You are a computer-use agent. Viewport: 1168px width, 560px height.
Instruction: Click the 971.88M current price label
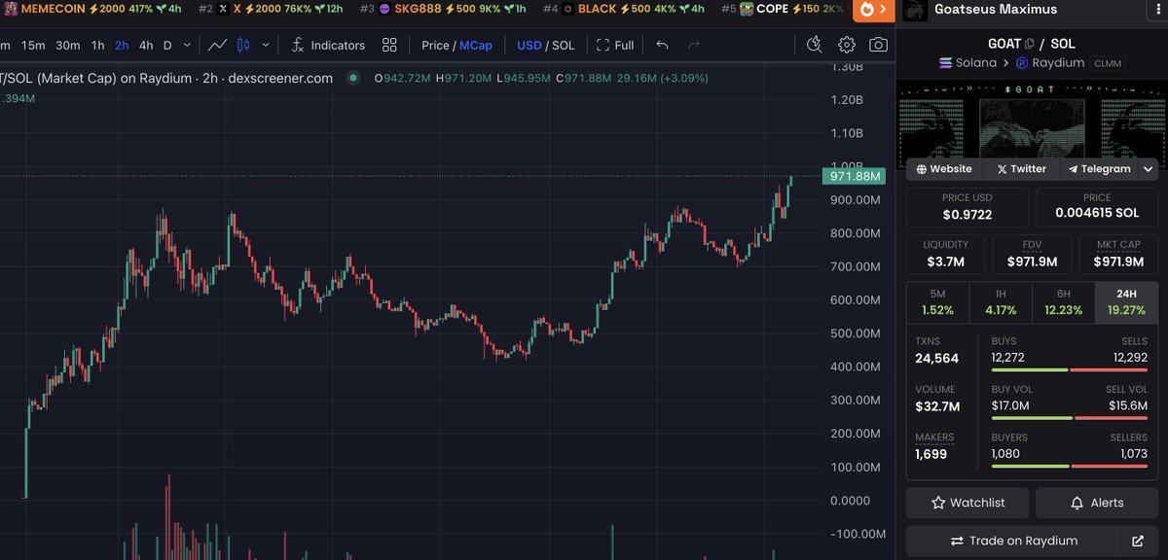tap(854, 177)
